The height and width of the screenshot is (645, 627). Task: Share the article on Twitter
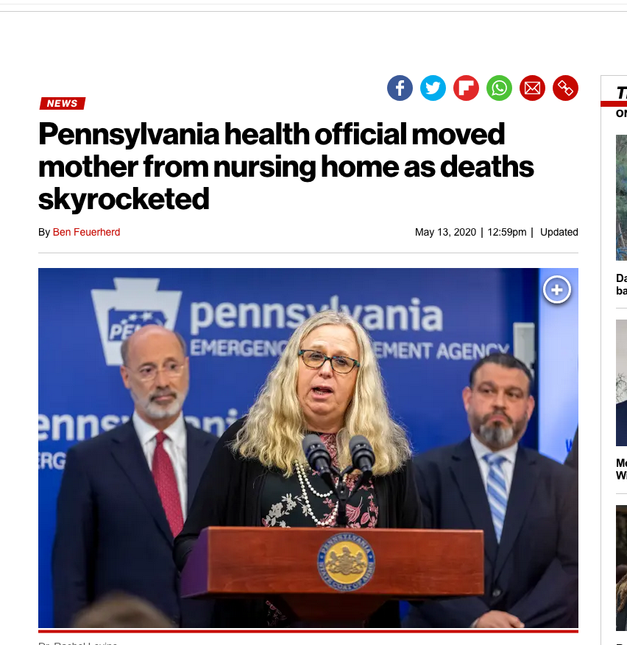pos(433,88)
